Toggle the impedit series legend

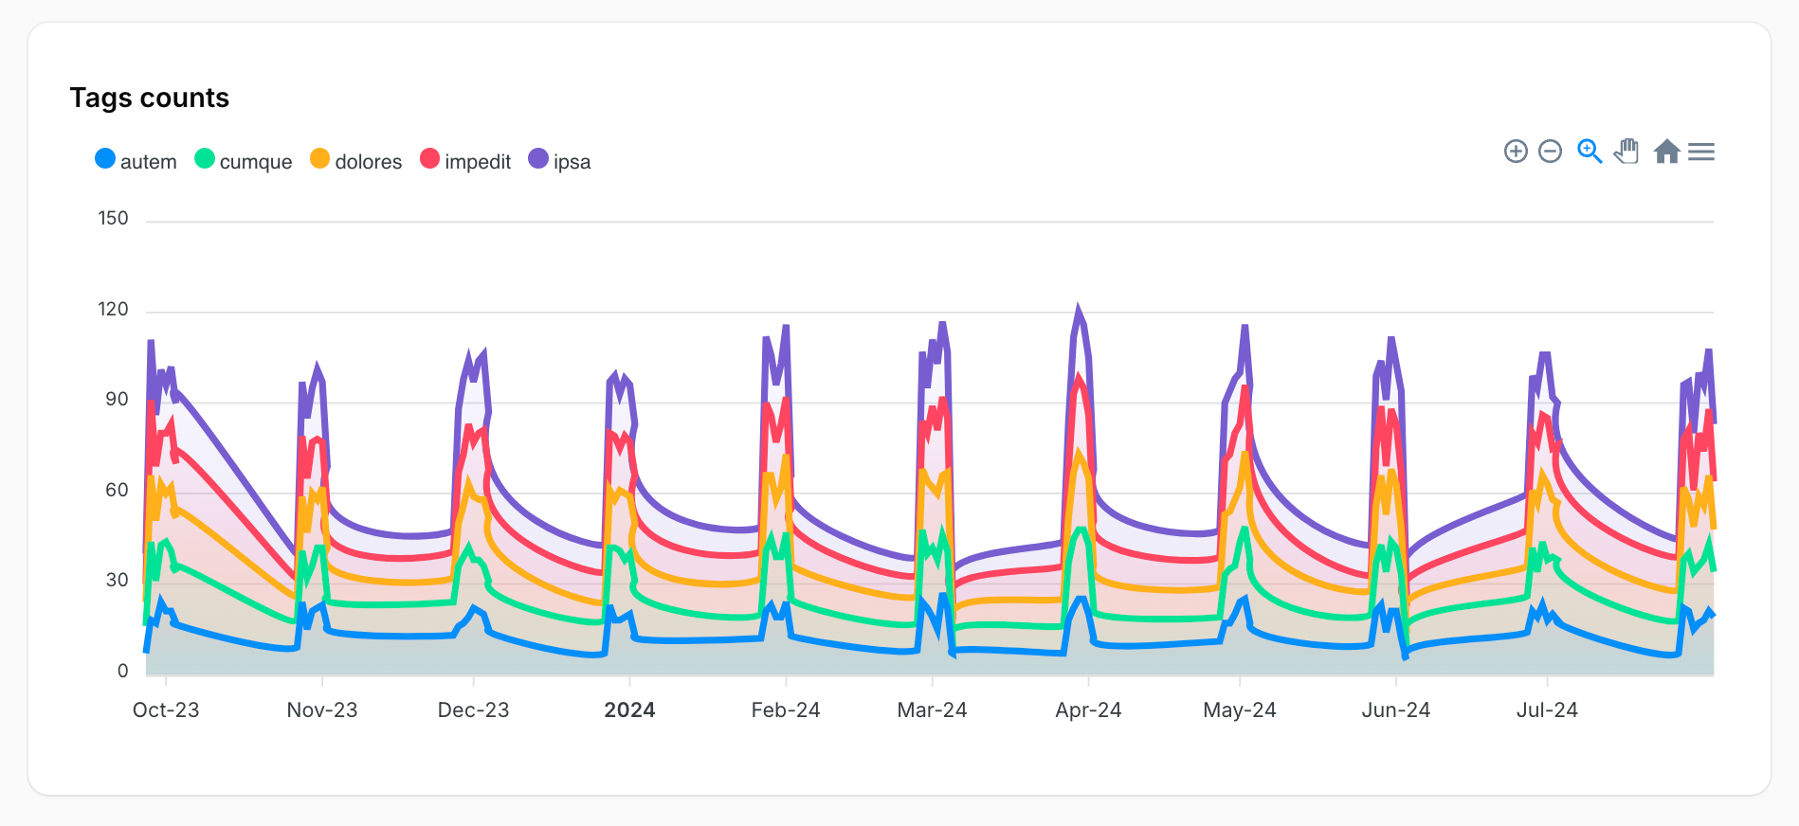click(465, 161)
